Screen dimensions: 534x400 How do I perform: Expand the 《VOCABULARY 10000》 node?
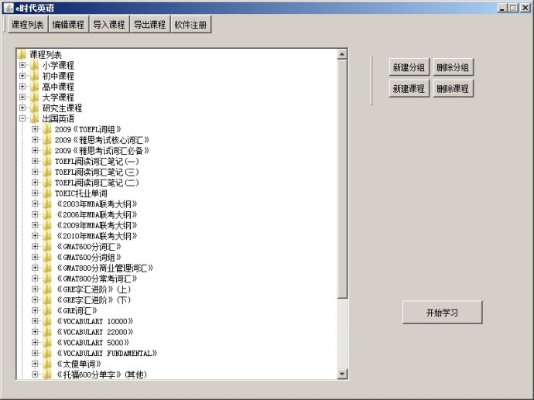[x=35, y=321]
